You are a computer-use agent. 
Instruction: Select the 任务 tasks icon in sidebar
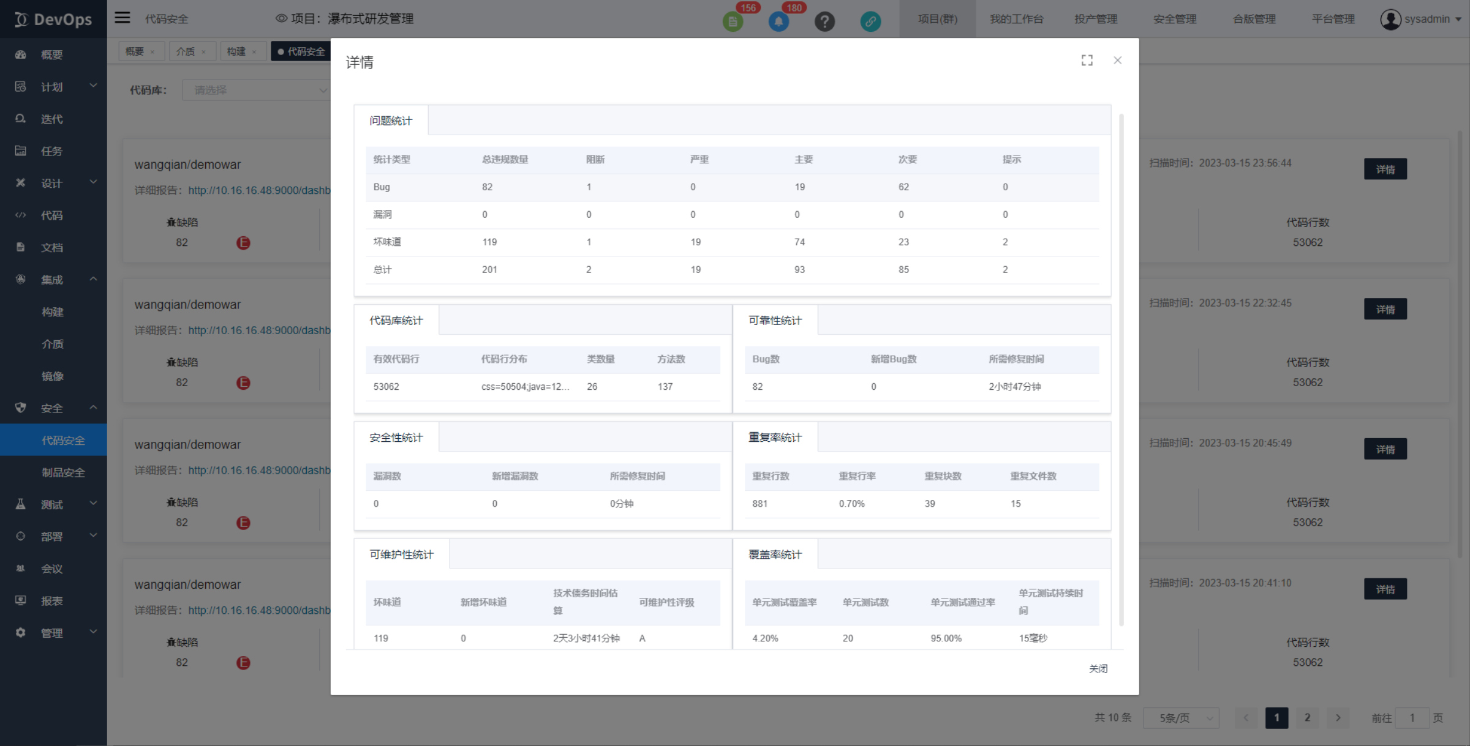point(20,151)
